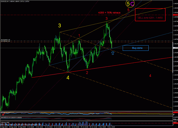Select the red wave label 4 on the right

[x=150, y=76]
